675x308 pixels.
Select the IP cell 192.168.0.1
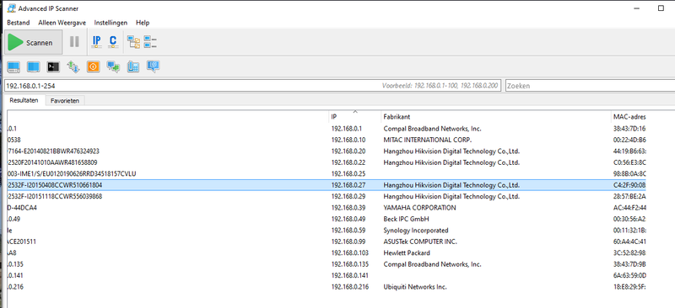tap(347, 129)
